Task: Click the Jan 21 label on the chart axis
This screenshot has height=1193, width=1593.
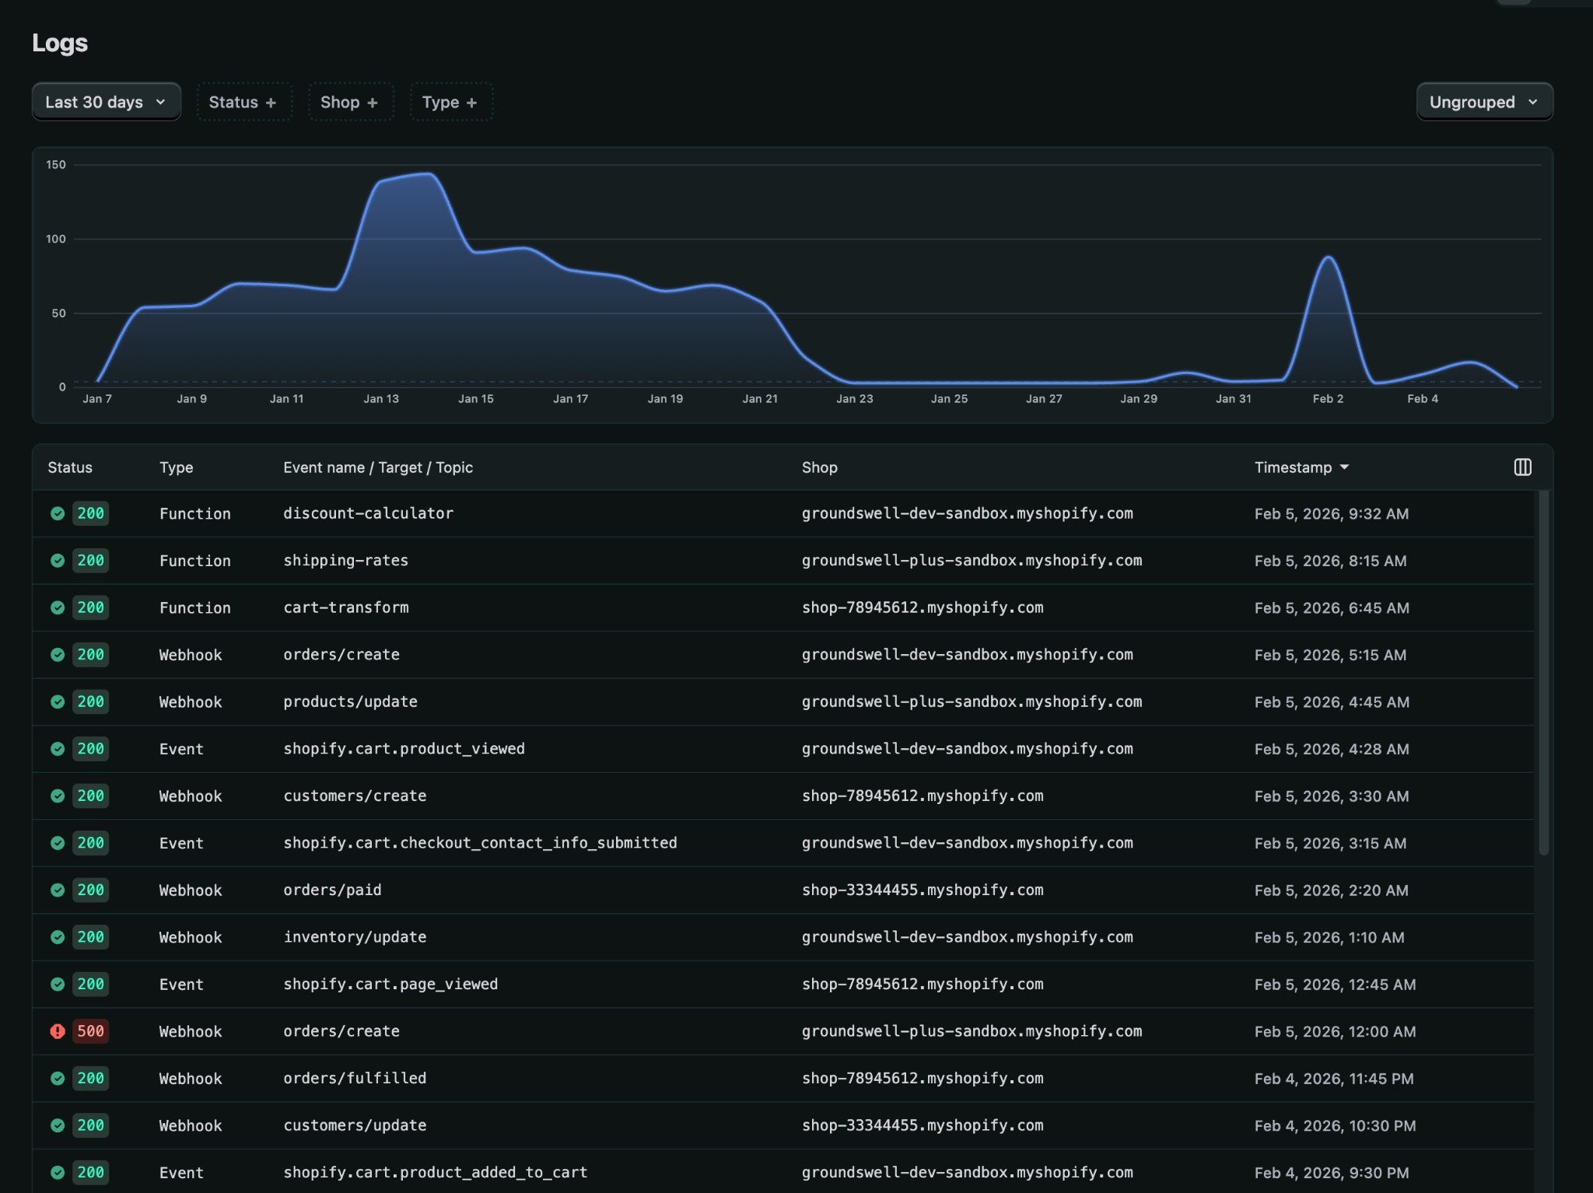Action: (760, 398)
